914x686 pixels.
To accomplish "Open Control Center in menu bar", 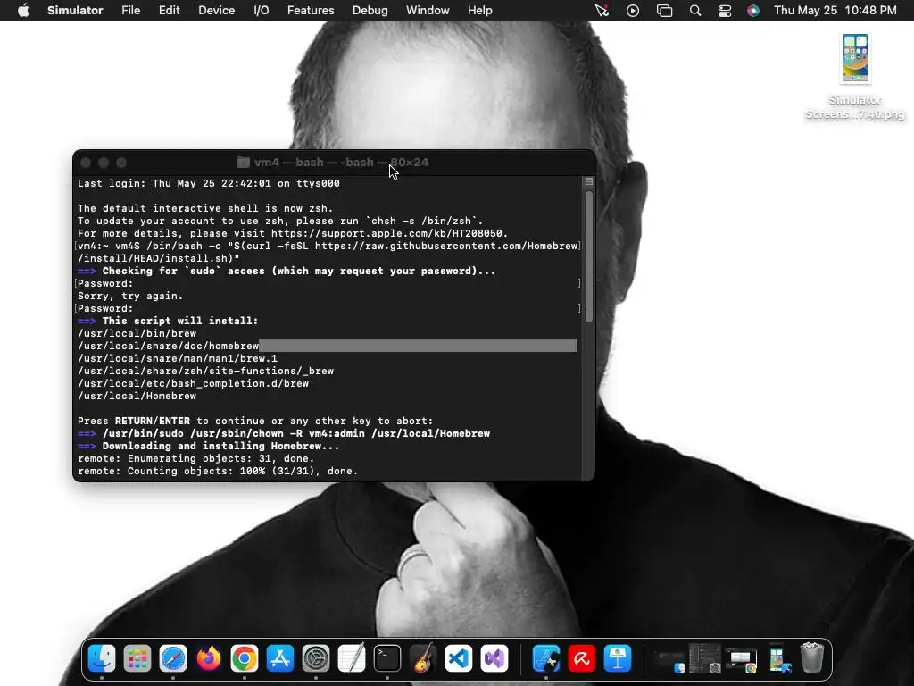I will (725, 11).
